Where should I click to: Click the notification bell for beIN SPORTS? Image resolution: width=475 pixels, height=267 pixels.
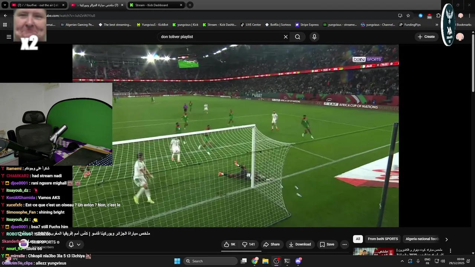[x=71, y=244]
